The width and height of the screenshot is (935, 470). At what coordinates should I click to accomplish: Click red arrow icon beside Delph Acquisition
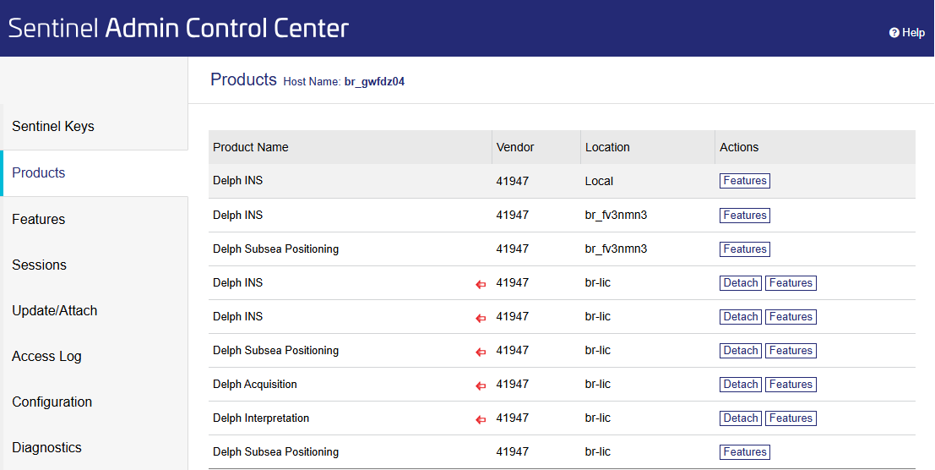tap(481, 385)
